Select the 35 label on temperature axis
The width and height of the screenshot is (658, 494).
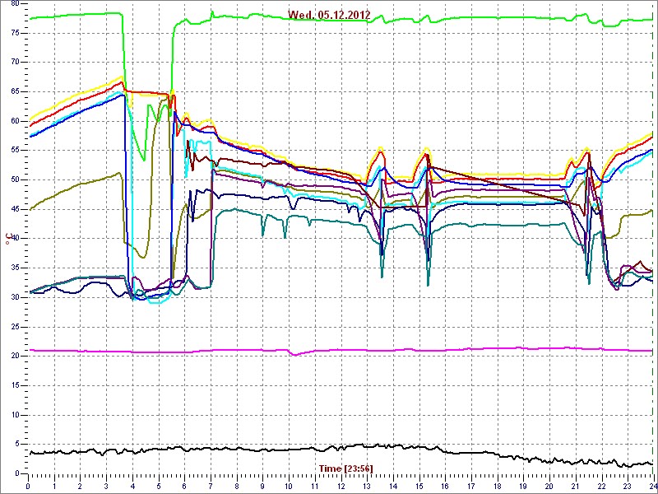(14, 268)
